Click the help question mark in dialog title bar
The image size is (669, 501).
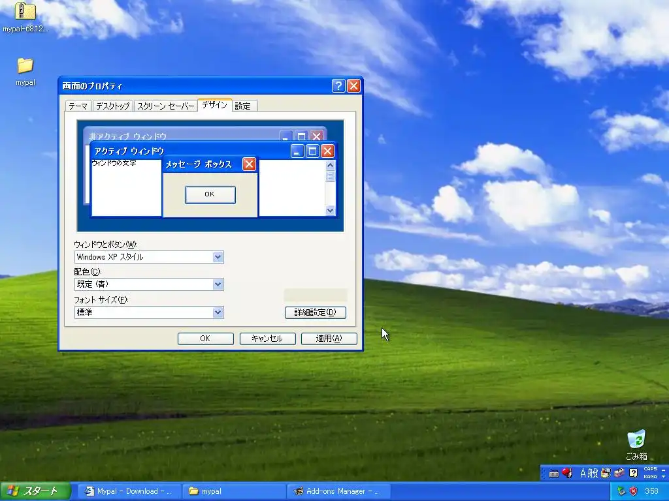(338, 85)
